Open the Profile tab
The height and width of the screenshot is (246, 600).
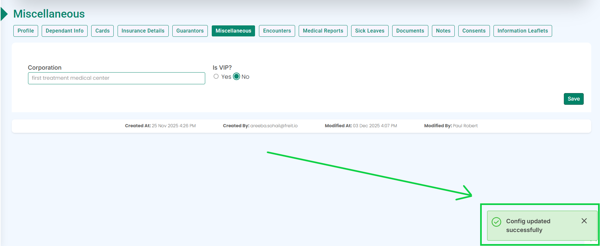coord(26,31)
